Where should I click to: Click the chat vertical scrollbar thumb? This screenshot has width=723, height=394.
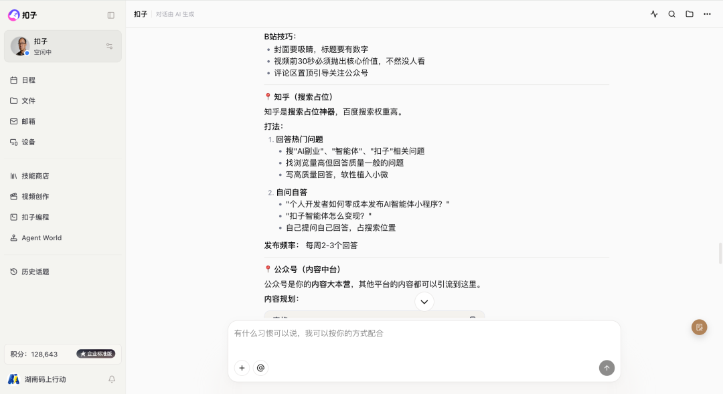(x=720, y=254)
